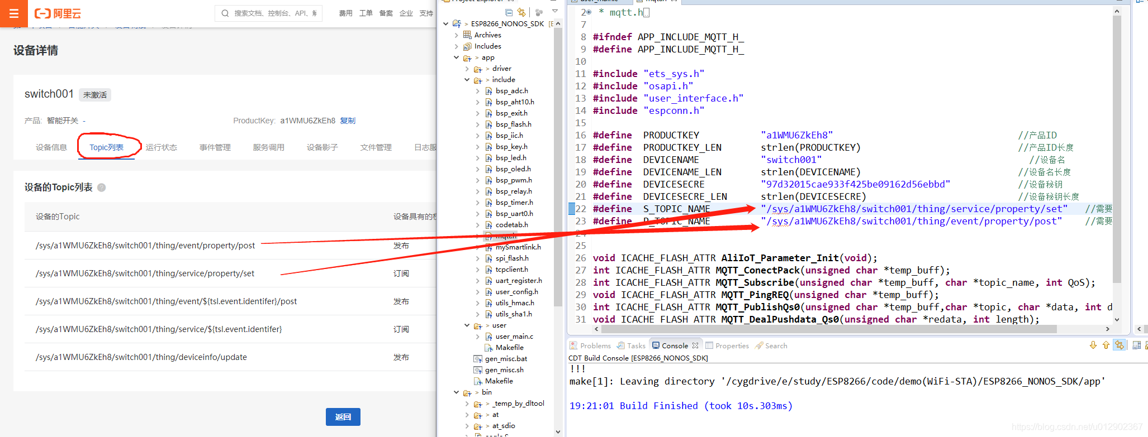This screenshot has width=1148, height=437.
Task: Open mySmartlink.h in the tree
Action: point(518,247)
